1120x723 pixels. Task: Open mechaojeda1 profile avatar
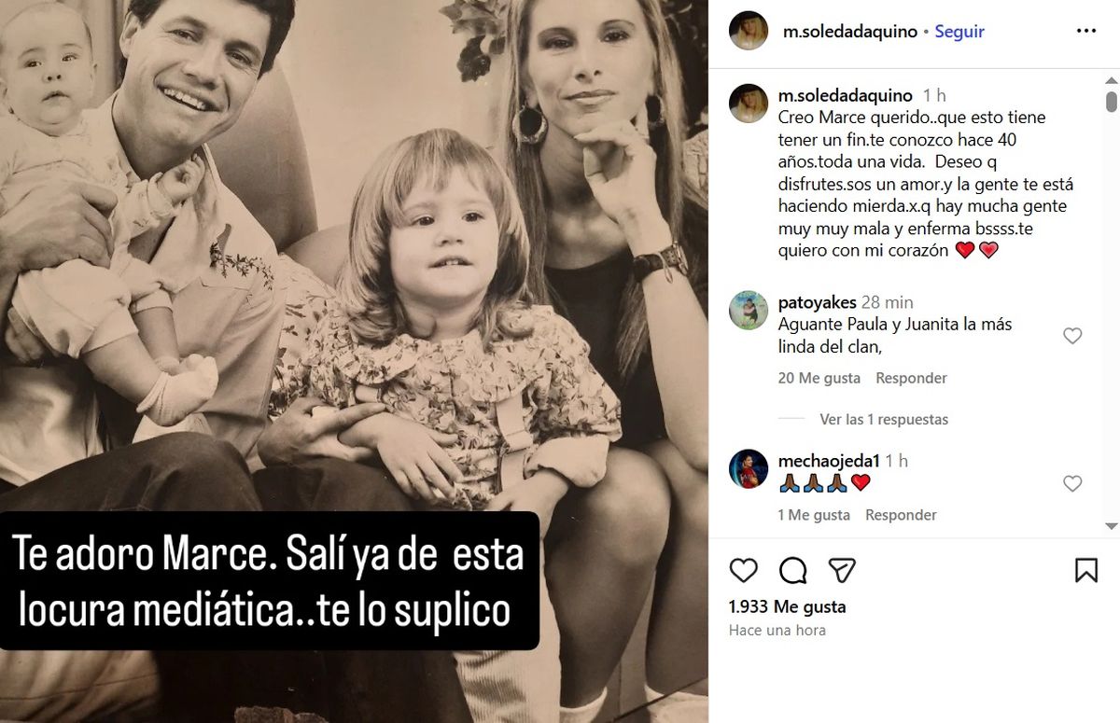749,468
